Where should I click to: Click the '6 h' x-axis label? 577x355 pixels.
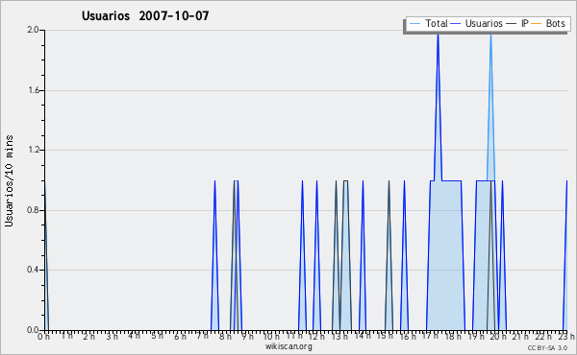tap(180, 336)
